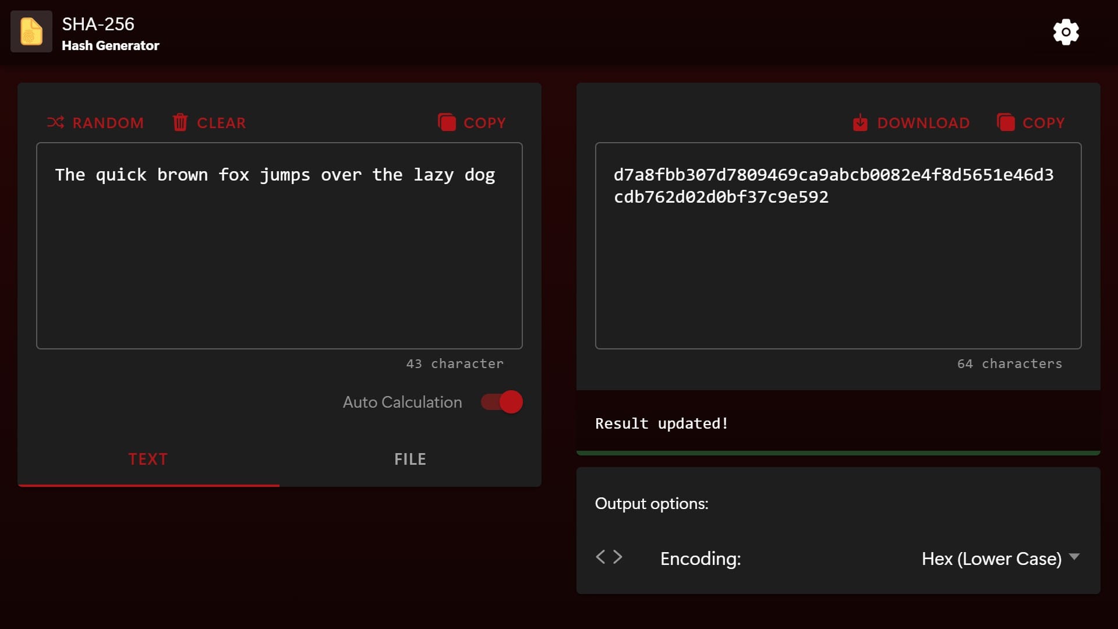Open the Hex (Lower Case) encoding selector
This screenshot has width=1118, height=629.
pos(991,559)
